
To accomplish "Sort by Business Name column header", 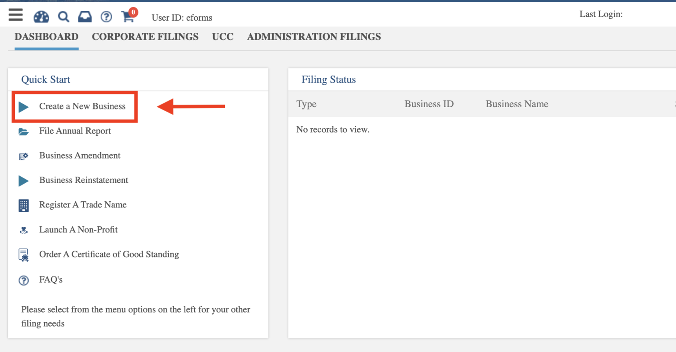I will pos(517,104).
